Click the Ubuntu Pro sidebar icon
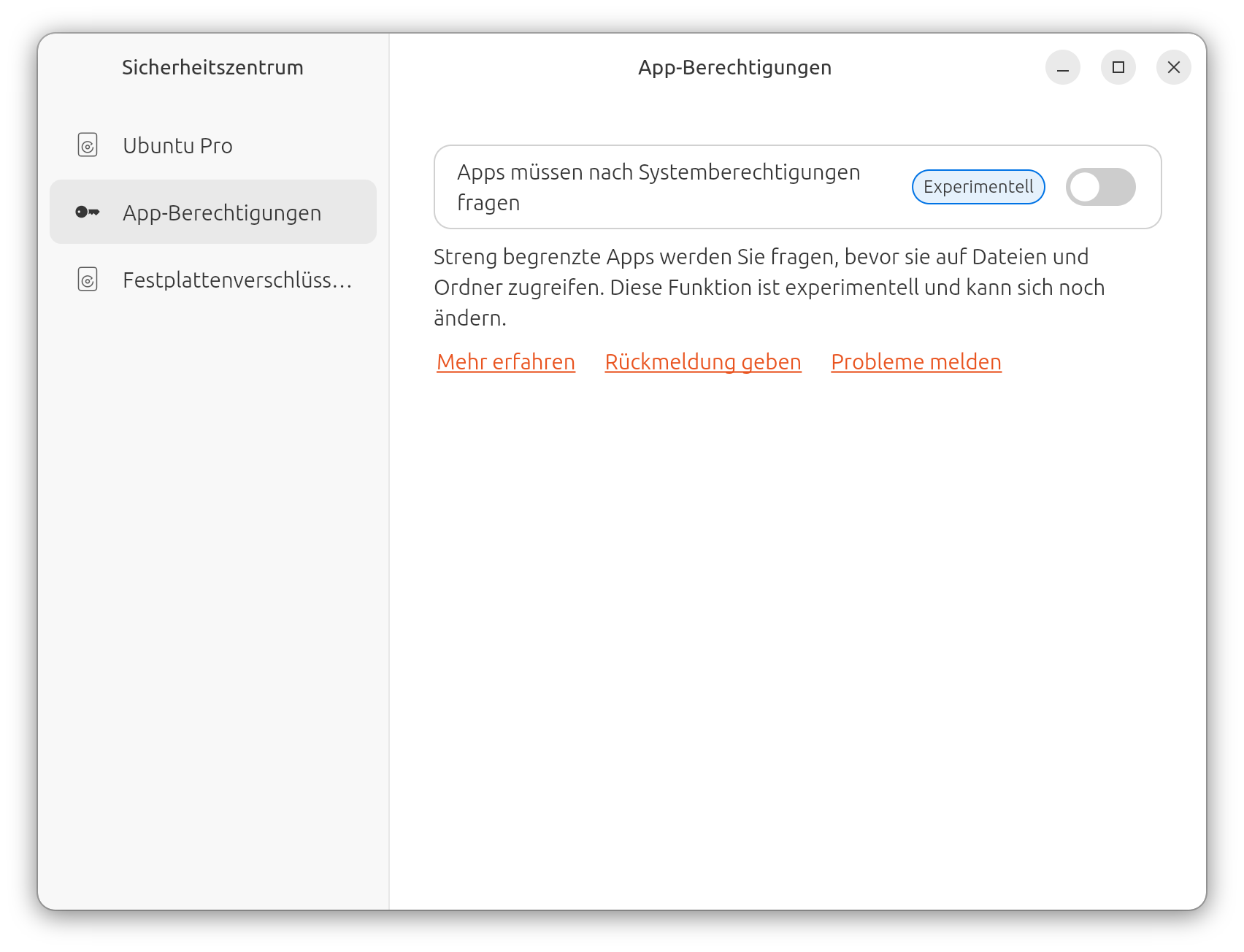Viewport: 1244px width, 952px height. 88,145
